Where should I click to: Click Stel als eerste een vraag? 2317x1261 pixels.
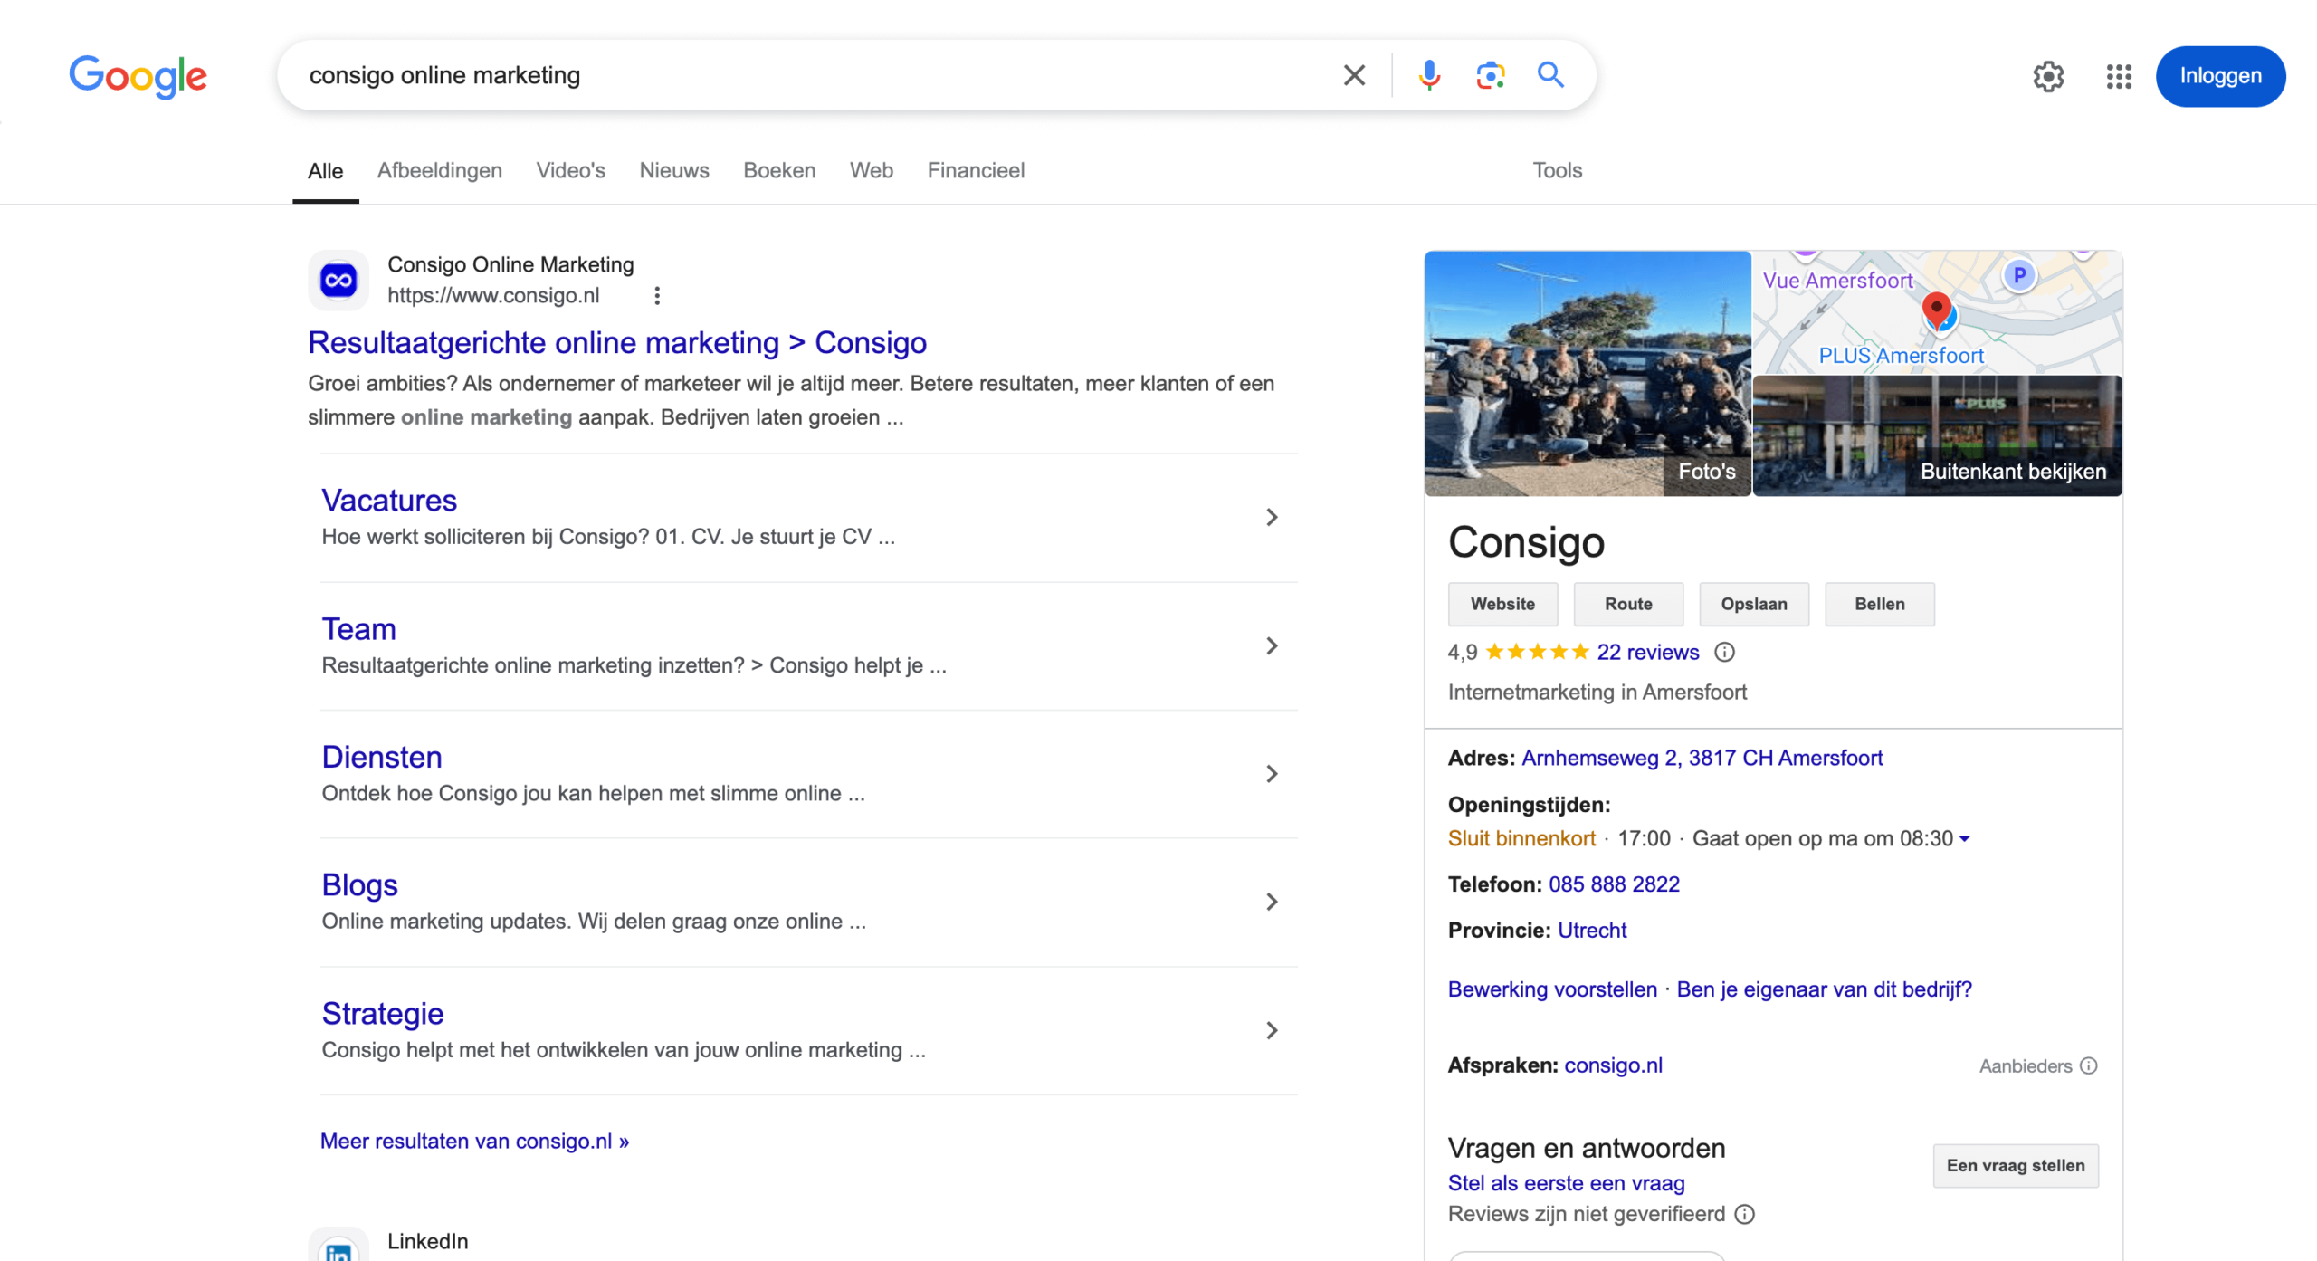click(x=1566, y=1183)
